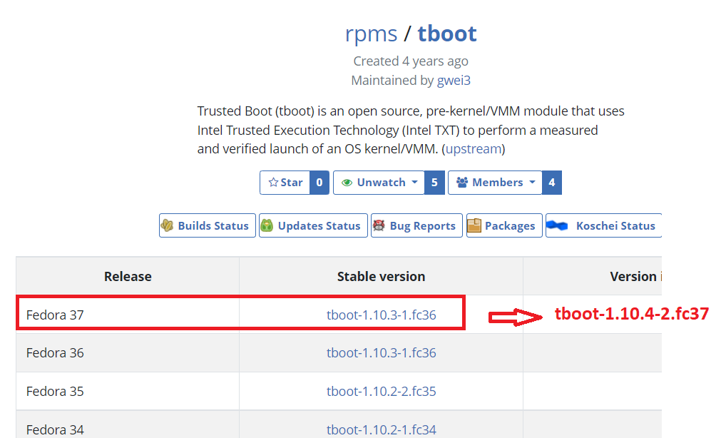Screen dimensions: 716x438
Task: Click the members count badge showing 4
Action: [552, 183]
